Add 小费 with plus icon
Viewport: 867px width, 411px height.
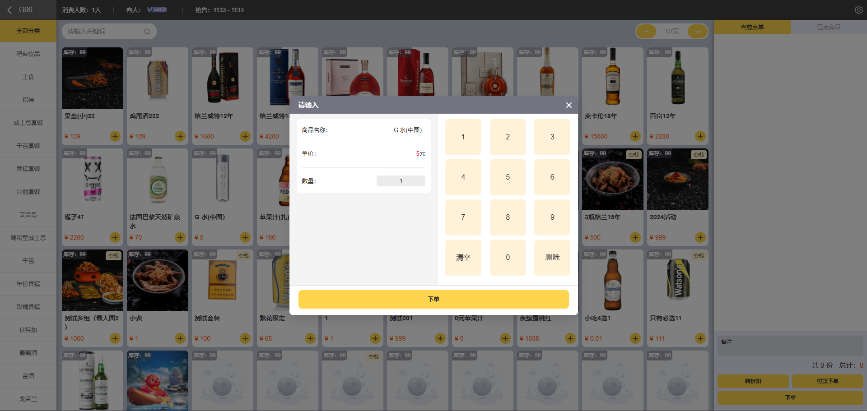click(x=180, y=338)
